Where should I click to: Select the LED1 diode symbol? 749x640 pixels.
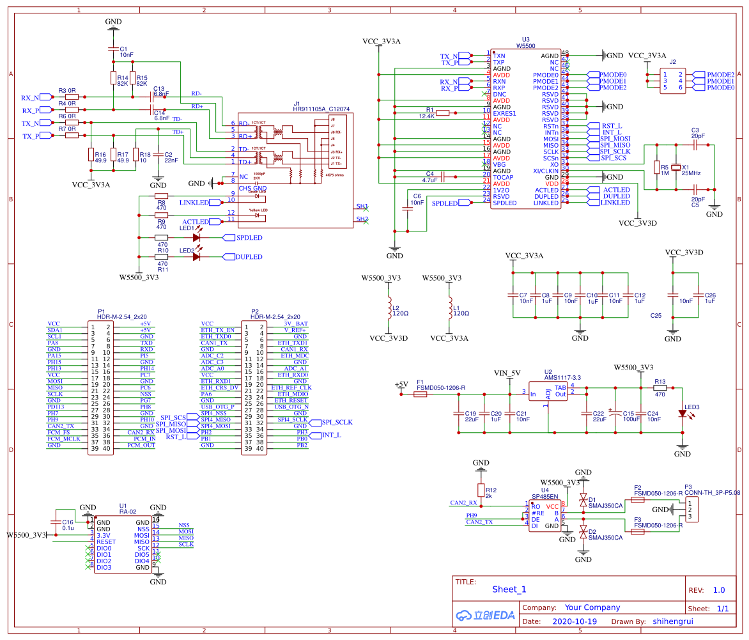[196, 237]
